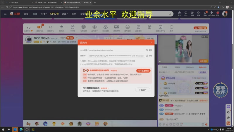Click the orange 关注 button on stream title
The height and width of the screenshot is (132, 234).
(70, 38)
